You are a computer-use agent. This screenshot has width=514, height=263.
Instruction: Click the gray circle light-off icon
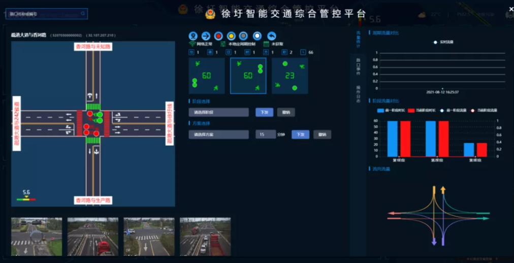point(244,36)
